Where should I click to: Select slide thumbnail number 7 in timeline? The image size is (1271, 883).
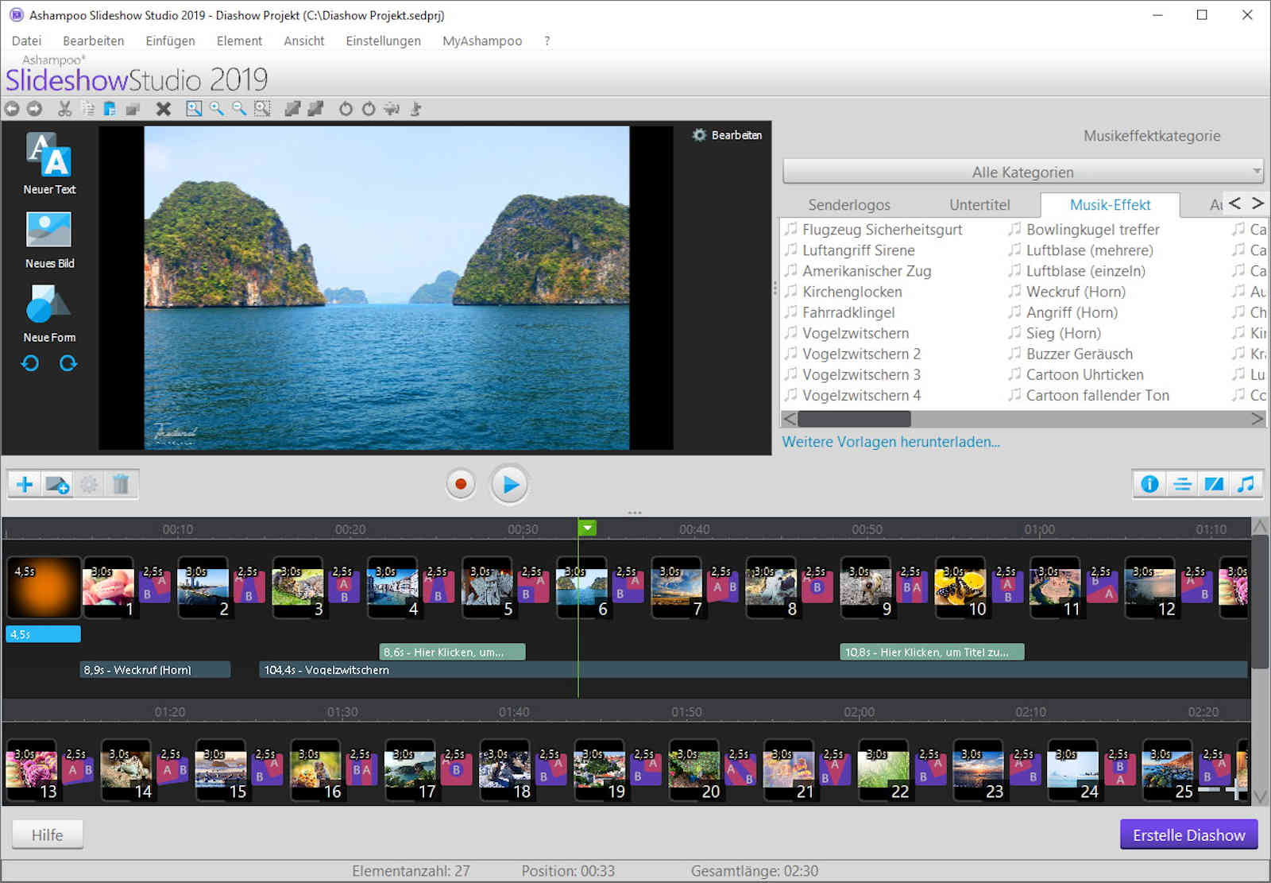(676, 588)
